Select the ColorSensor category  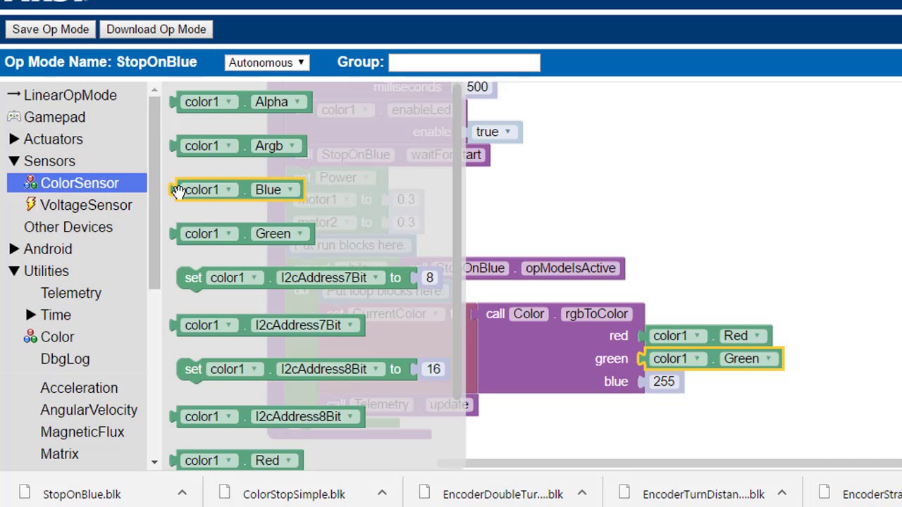78,183
